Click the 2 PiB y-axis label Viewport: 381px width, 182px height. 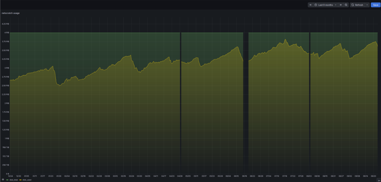[7, 103]
